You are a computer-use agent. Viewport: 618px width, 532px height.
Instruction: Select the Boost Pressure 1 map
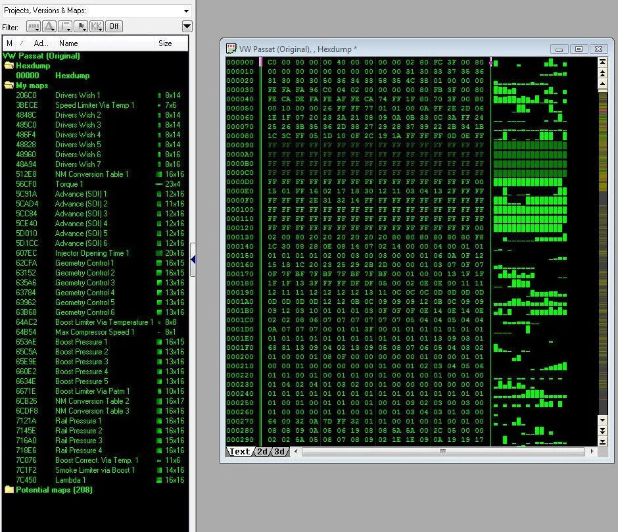coord(78,342)
